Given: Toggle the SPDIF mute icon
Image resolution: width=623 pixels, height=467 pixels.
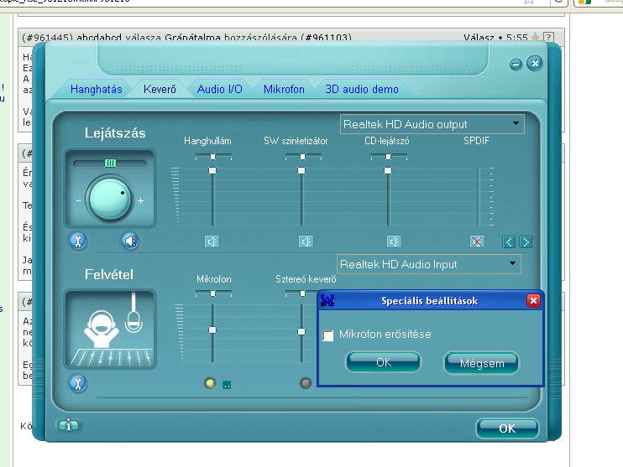Looking at the screenshot, I should point(477,241).
